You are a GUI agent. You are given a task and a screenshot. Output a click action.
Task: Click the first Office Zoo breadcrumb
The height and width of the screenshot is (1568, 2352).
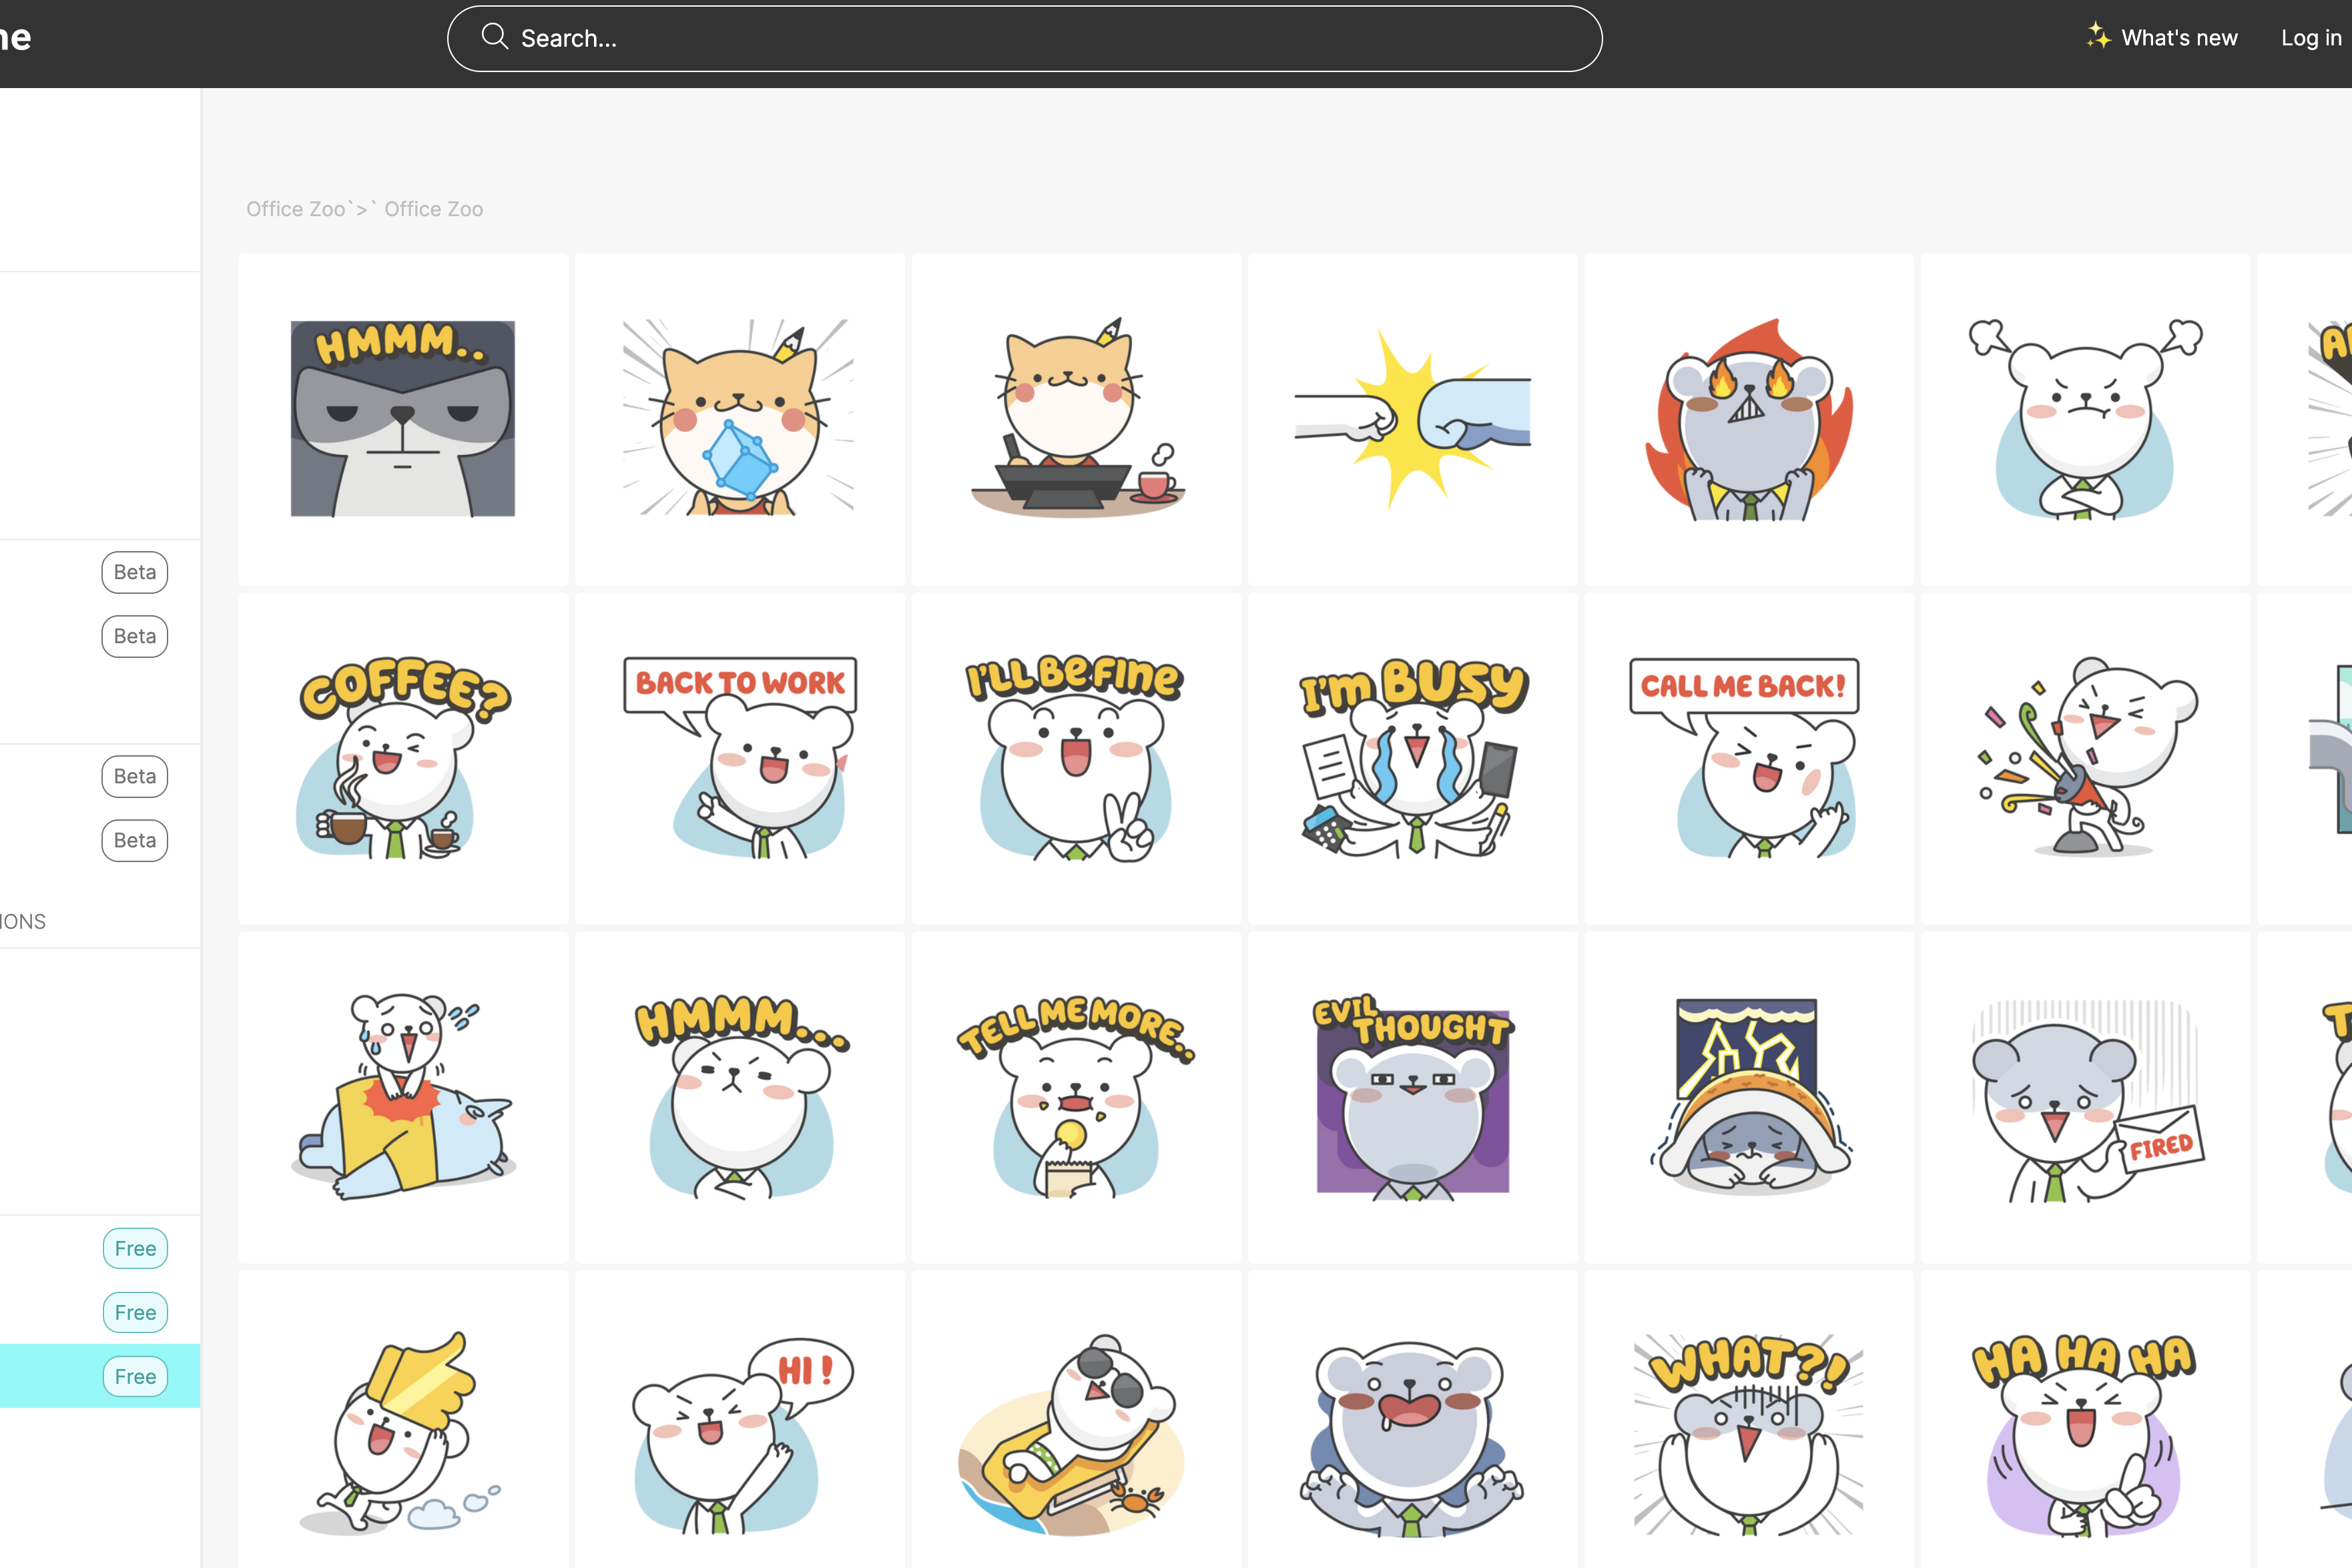(x=295, y=209)
